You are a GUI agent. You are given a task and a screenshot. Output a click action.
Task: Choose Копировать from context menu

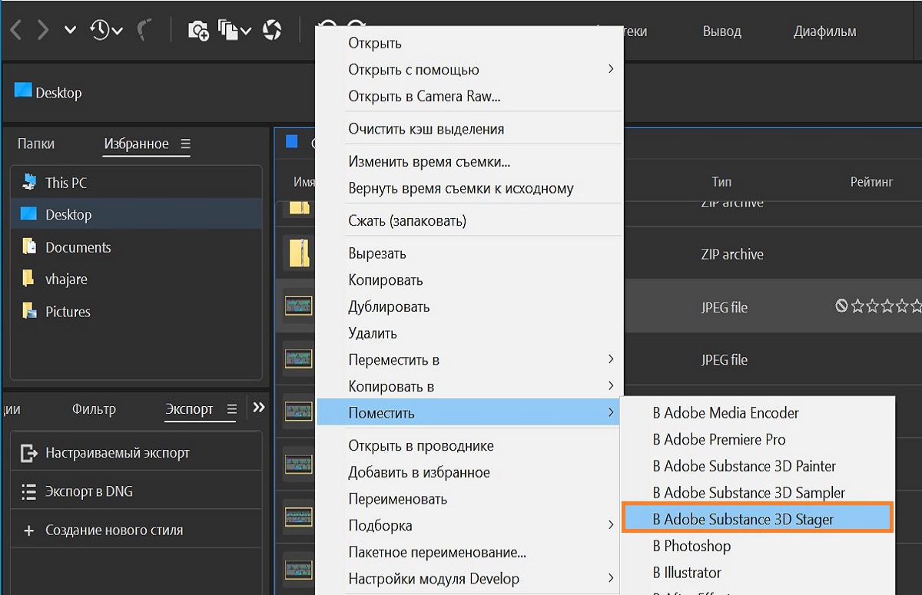pyautogui.click(x=468, y=280)
